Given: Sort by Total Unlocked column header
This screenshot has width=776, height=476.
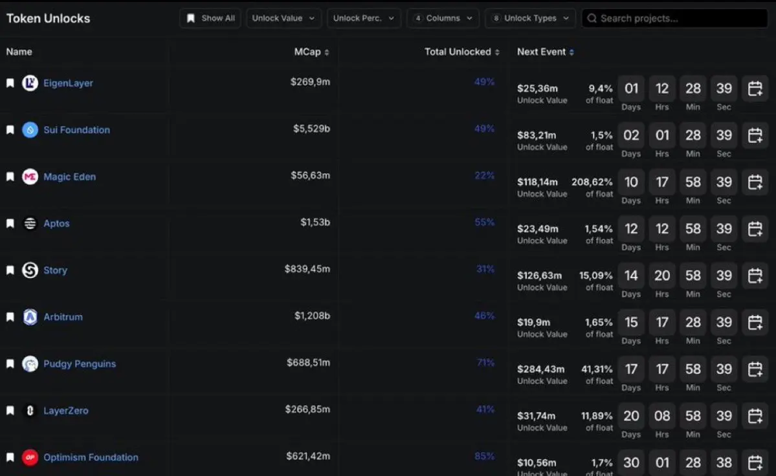Looking at the screenshot, I should click(461, 52).
